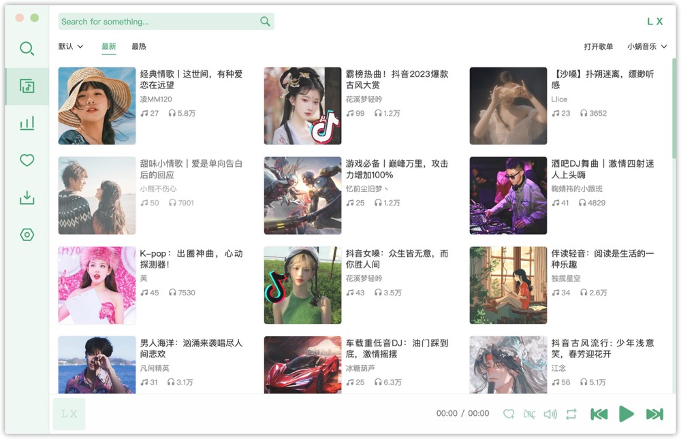Favorite the current song with the heart icon
Viewport: 681px width, 439px height.
pyautogui.click(x=509, y=413)
